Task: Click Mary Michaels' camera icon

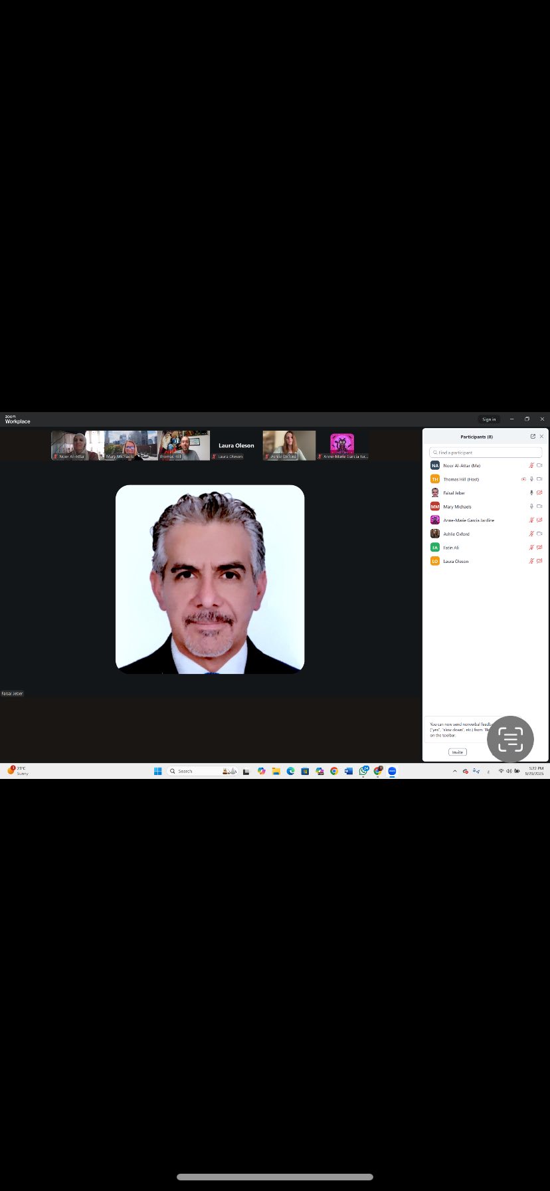Action: tap(539, 506)
